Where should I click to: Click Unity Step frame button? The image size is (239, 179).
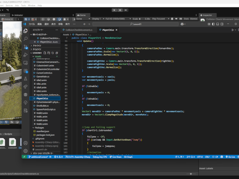point(125,10)
